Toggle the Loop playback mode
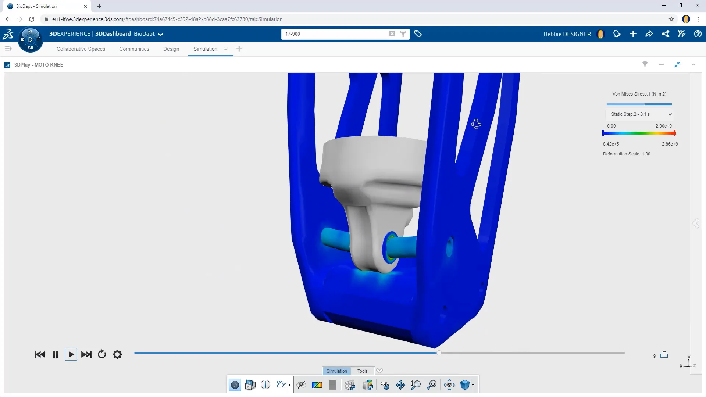The width and height of the screenshot is (706, 397). pyautogui.click(x=102, y=354)
